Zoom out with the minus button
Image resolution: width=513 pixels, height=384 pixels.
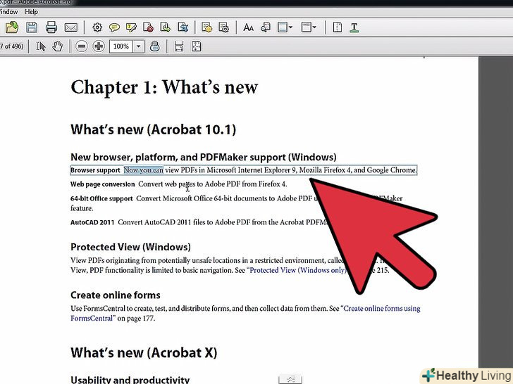click(82, 46)
